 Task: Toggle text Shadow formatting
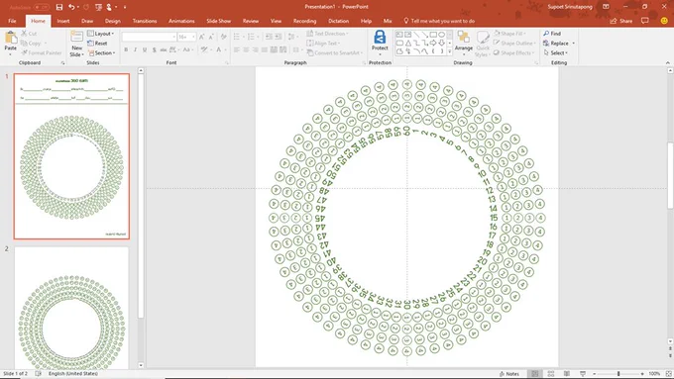(154, 49)
